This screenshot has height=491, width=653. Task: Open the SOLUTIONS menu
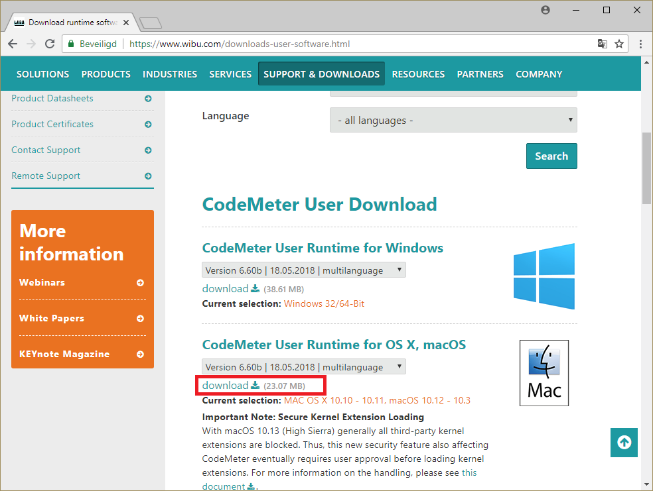[43, 74]
